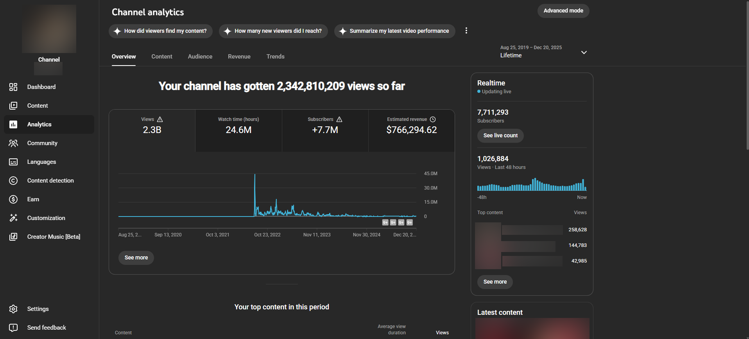
Task: Open the Languages subtitles icon
Action: click(13, 162)
